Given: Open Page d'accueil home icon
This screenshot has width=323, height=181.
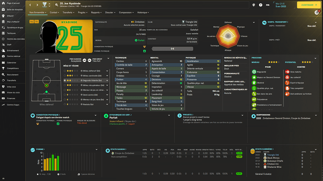Looking at the screenshot, I should tap(3, 3).
